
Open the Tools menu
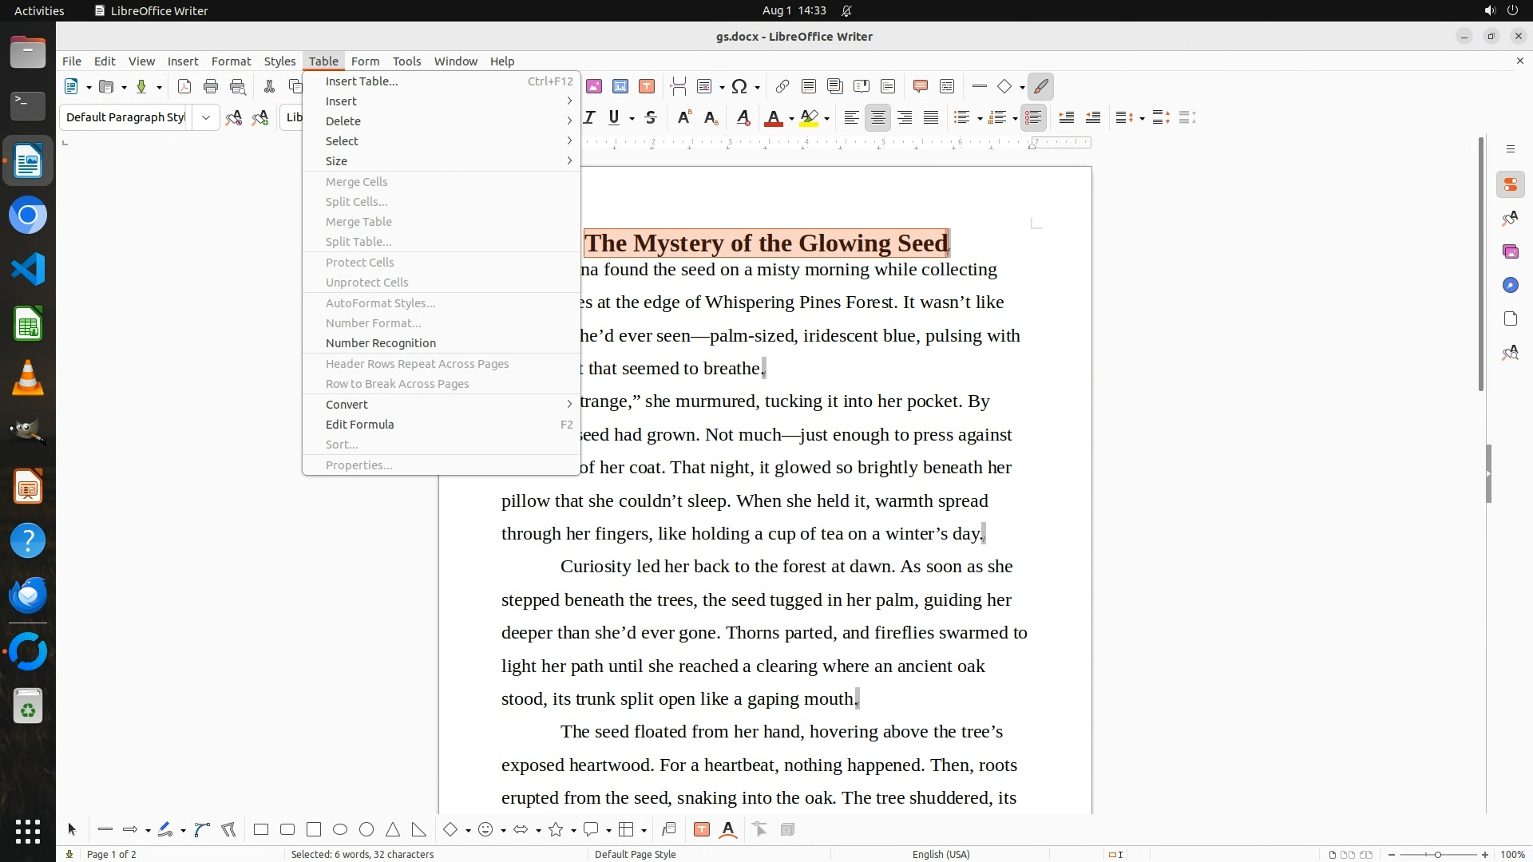(406, 61)
